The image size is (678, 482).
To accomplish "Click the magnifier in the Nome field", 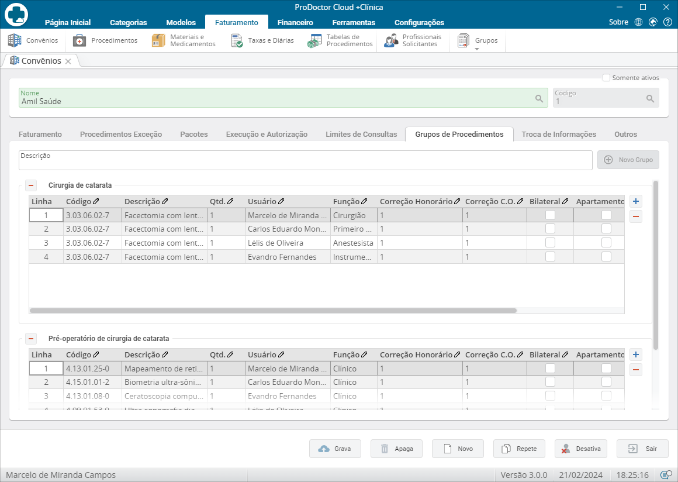I will coord(539,98).
